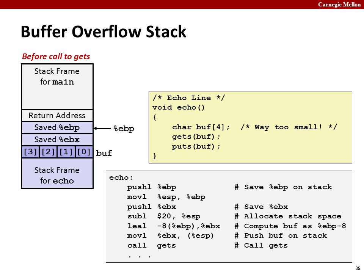Screen dimensions: 364x273
Task: Click the 'pushl %ebx' instruction
Action: [x=152, y=207]
